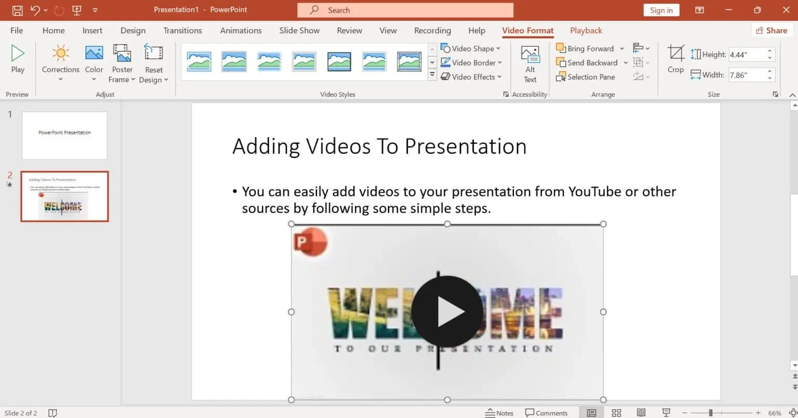The image size is (798, 418).
Task: Open the Bring Forward dropdown arrow
Action: 622,48
